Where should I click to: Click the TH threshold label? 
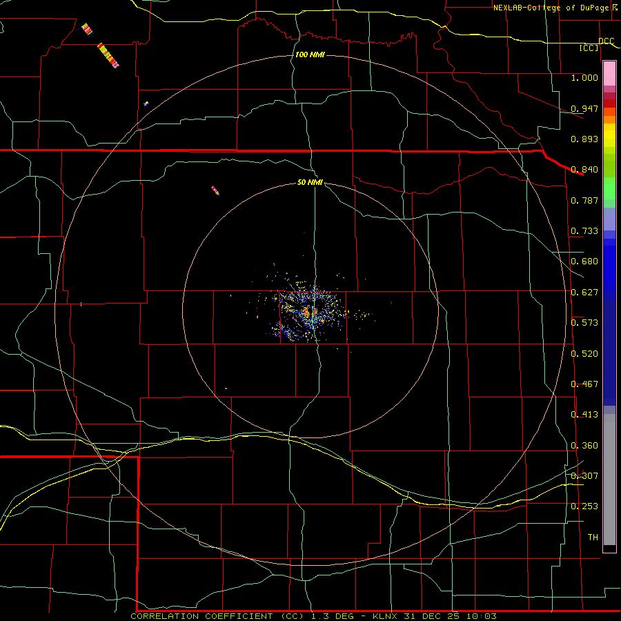click(x=593, y=538)
